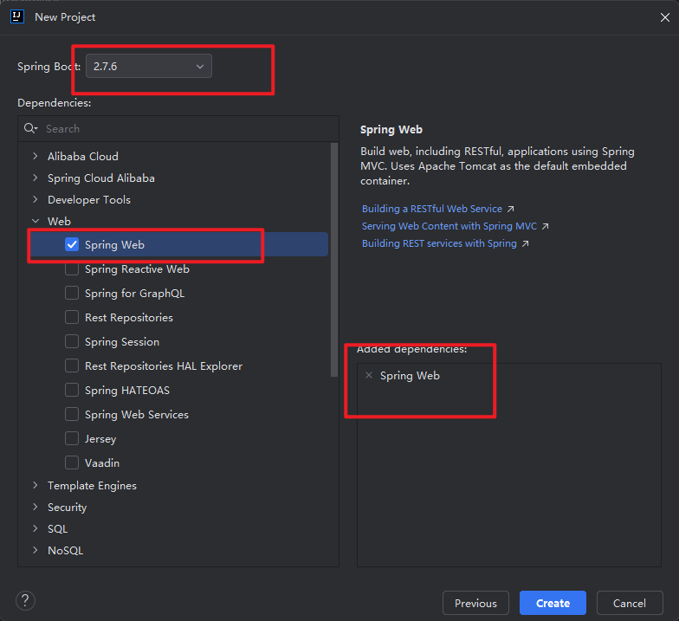Expand the Spring Cloud Alibaba group
The height and width of the screenshot is (621, 679).
[x=36, y=178]
